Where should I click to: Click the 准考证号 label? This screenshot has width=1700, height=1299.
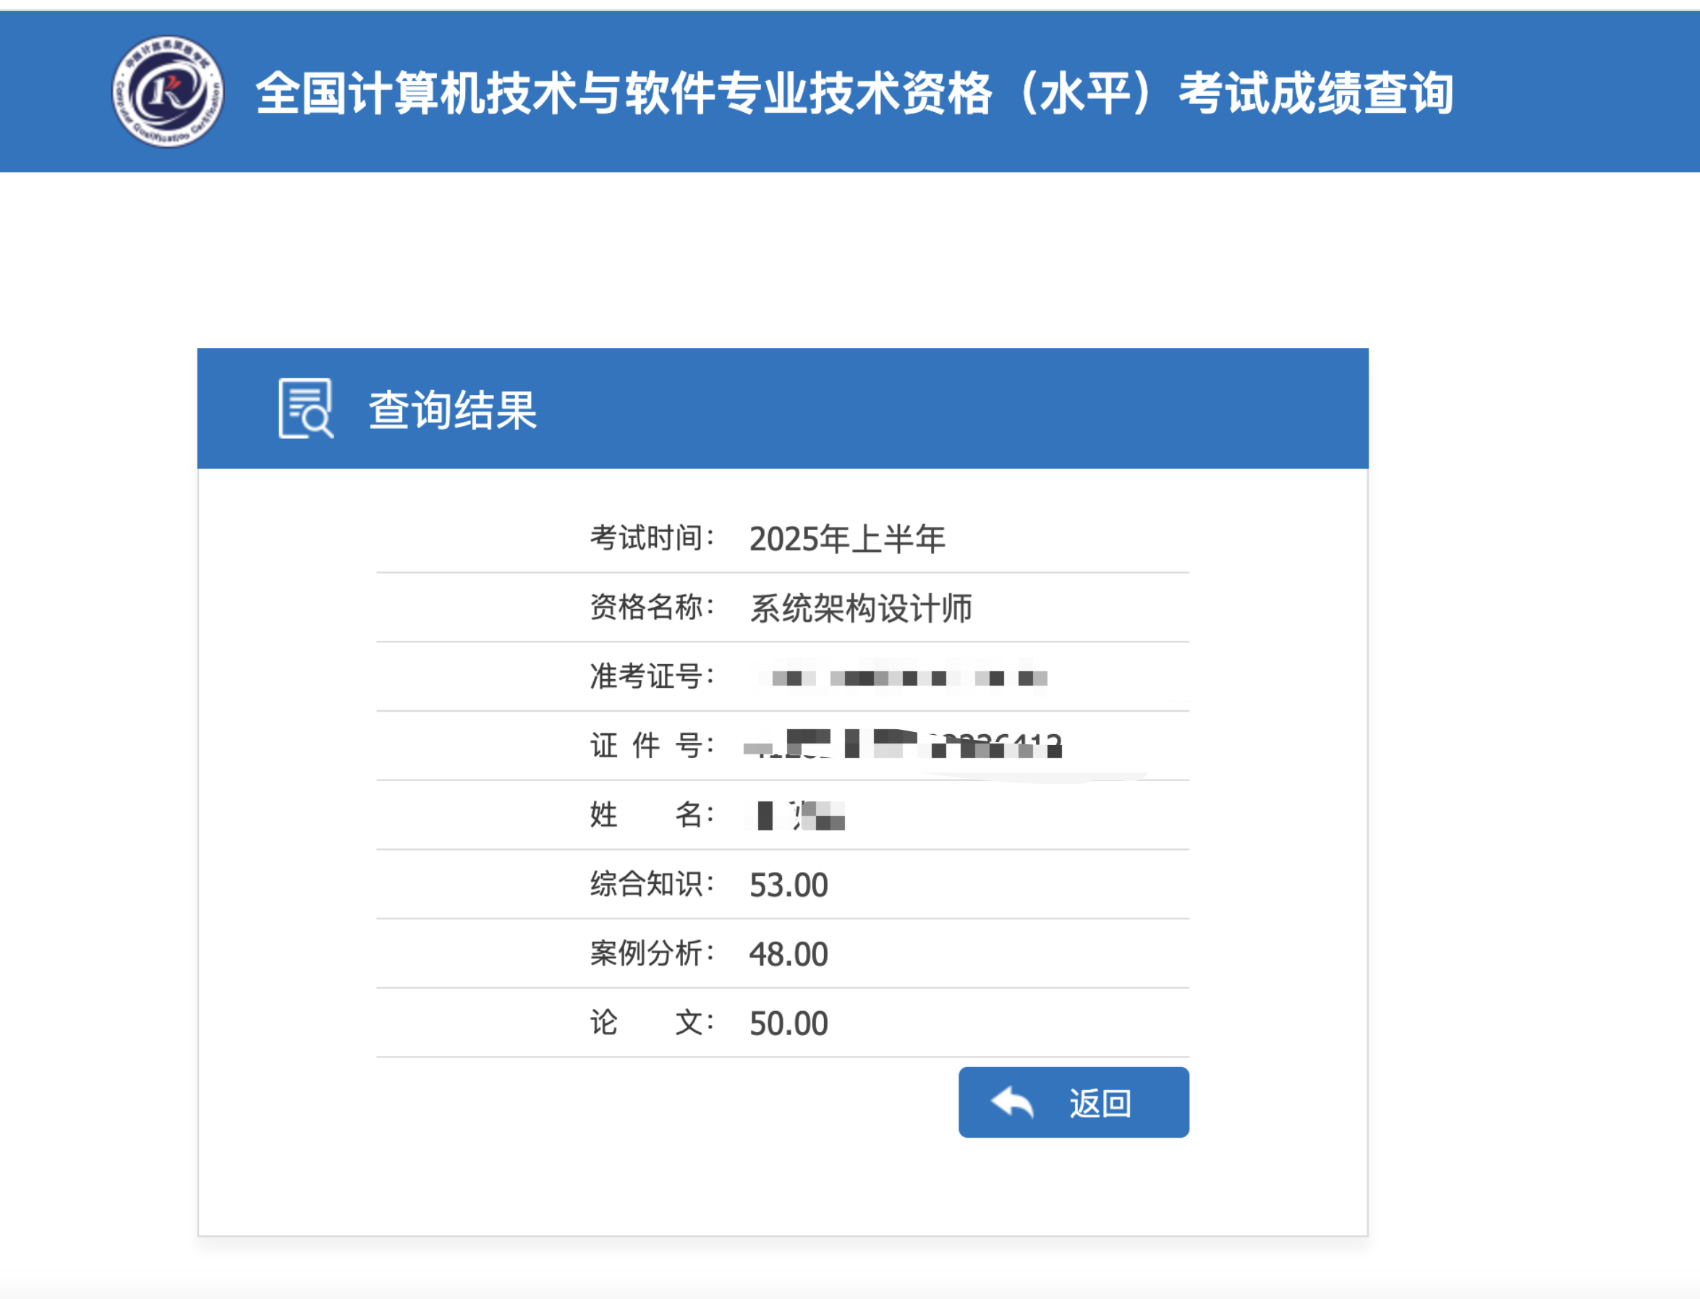(651, 676)
